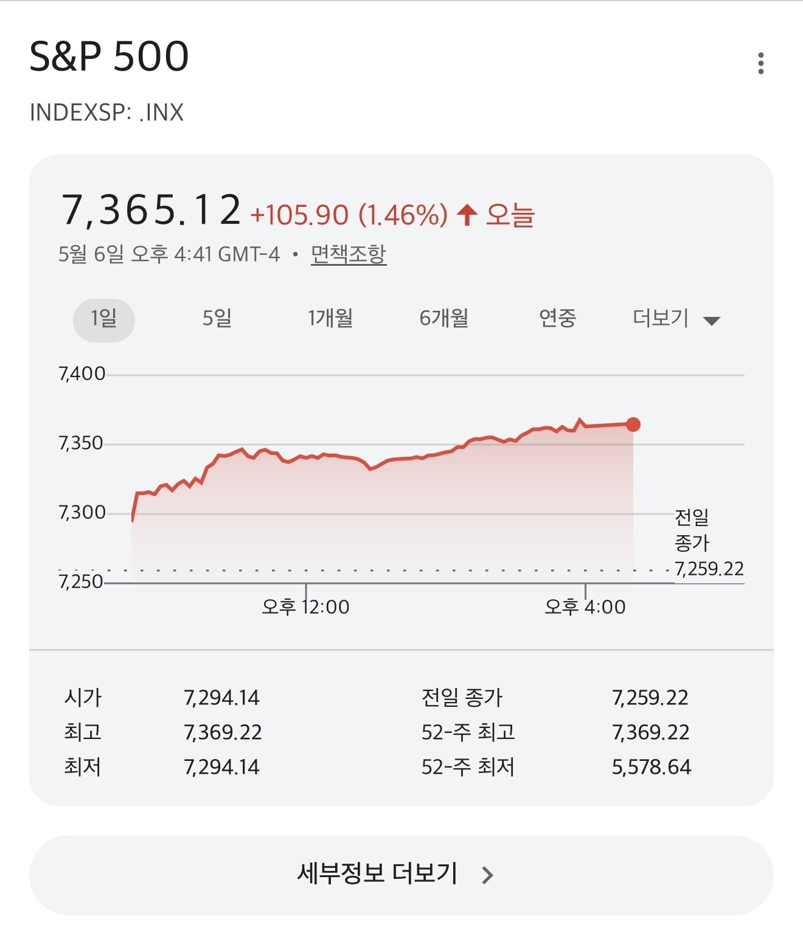Select the 1일 time range tab

point(104,319)
